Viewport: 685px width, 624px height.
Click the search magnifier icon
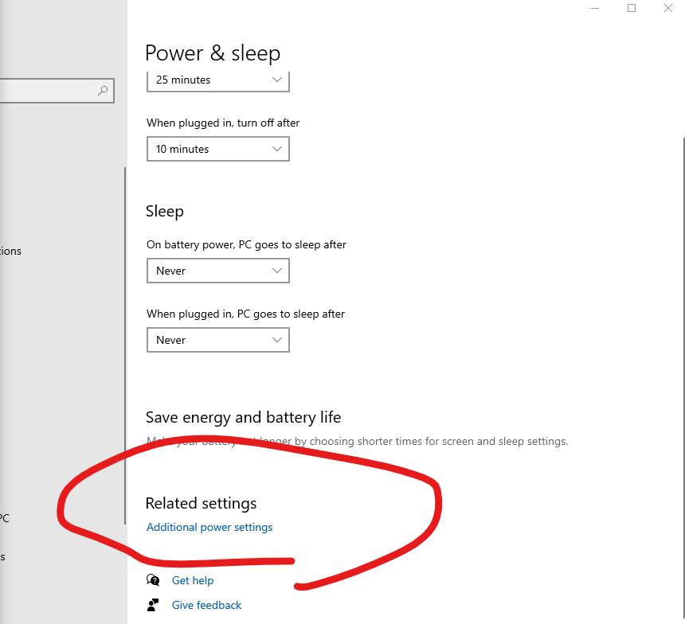(x=103, y=91)
